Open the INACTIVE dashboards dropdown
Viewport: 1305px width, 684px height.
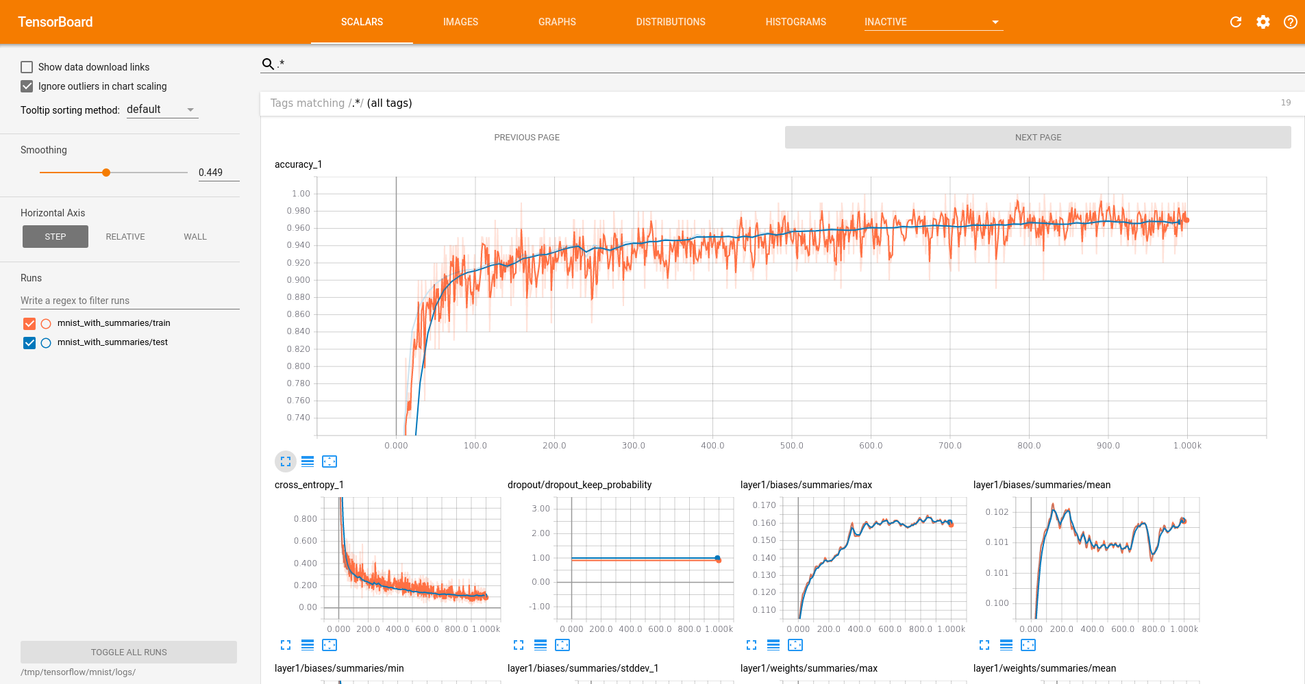point(933,22)
